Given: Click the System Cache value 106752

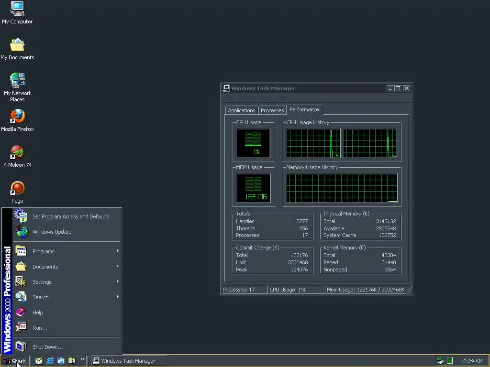Looking at the screenshot, I should point(387,235).
